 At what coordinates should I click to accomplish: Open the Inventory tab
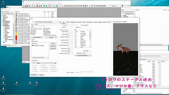coord(95,22)
